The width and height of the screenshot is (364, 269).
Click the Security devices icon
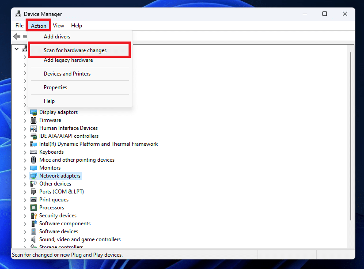pyautogui.click(x=34, y=215)
